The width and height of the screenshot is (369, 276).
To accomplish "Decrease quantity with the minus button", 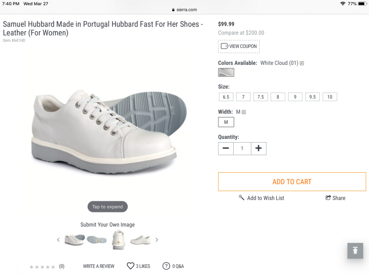I will pyautogui.click(x=225, y=148).
